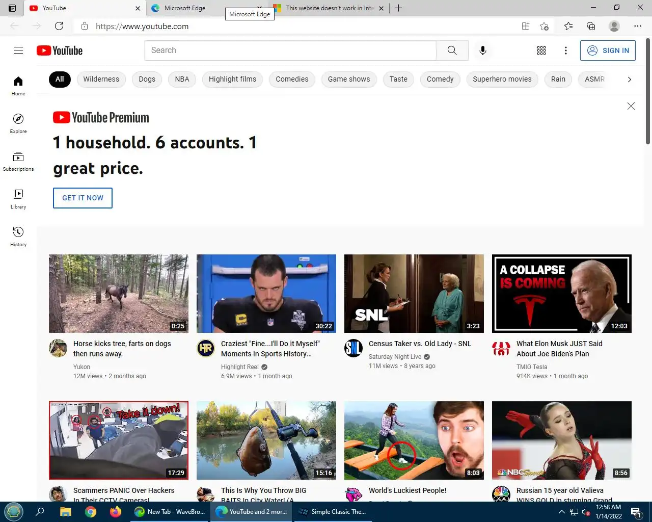Select the Wilderness chip

101,79
